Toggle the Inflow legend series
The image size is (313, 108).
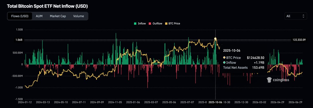point(140,23)
